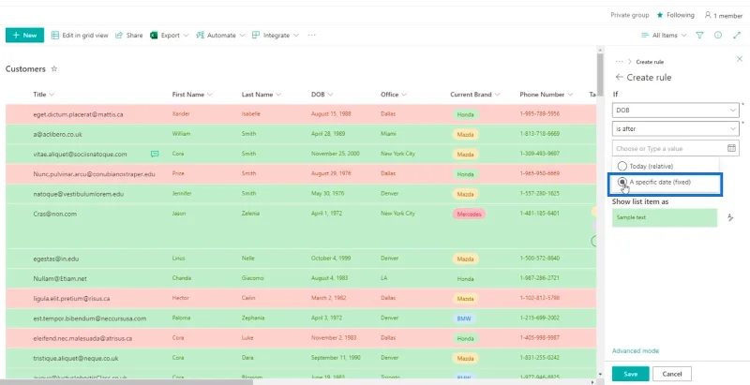Open the filter pane icon
The image size is (750, 385).
click(699, 36)
